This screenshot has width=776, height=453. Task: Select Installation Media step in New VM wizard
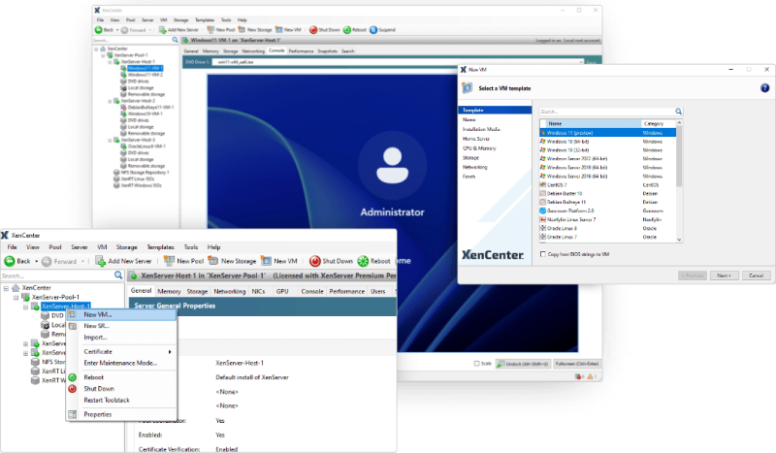point(481,129)
